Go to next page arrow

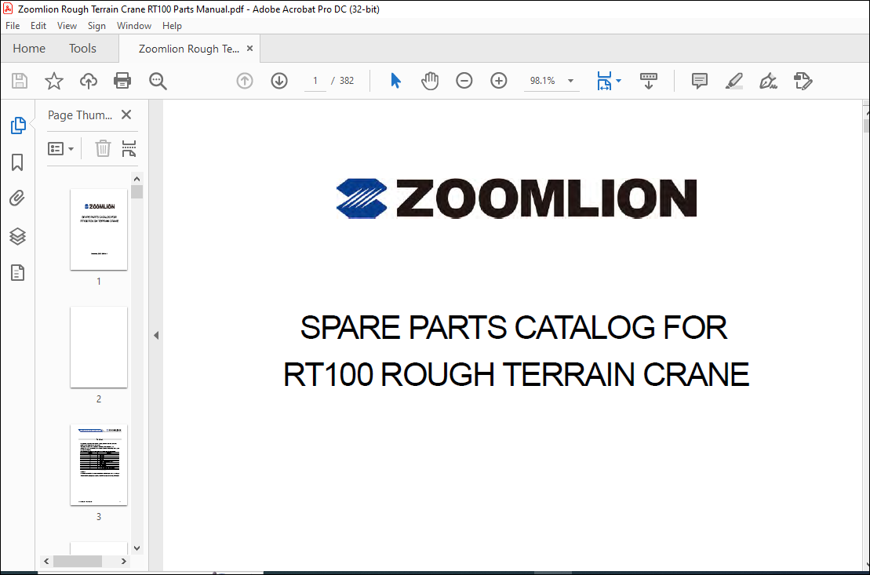(279, 81)
